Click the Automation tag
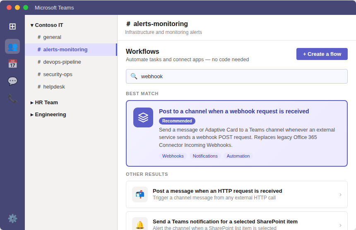The height and width of the screenshot is (230, 356). pos(238,156)
